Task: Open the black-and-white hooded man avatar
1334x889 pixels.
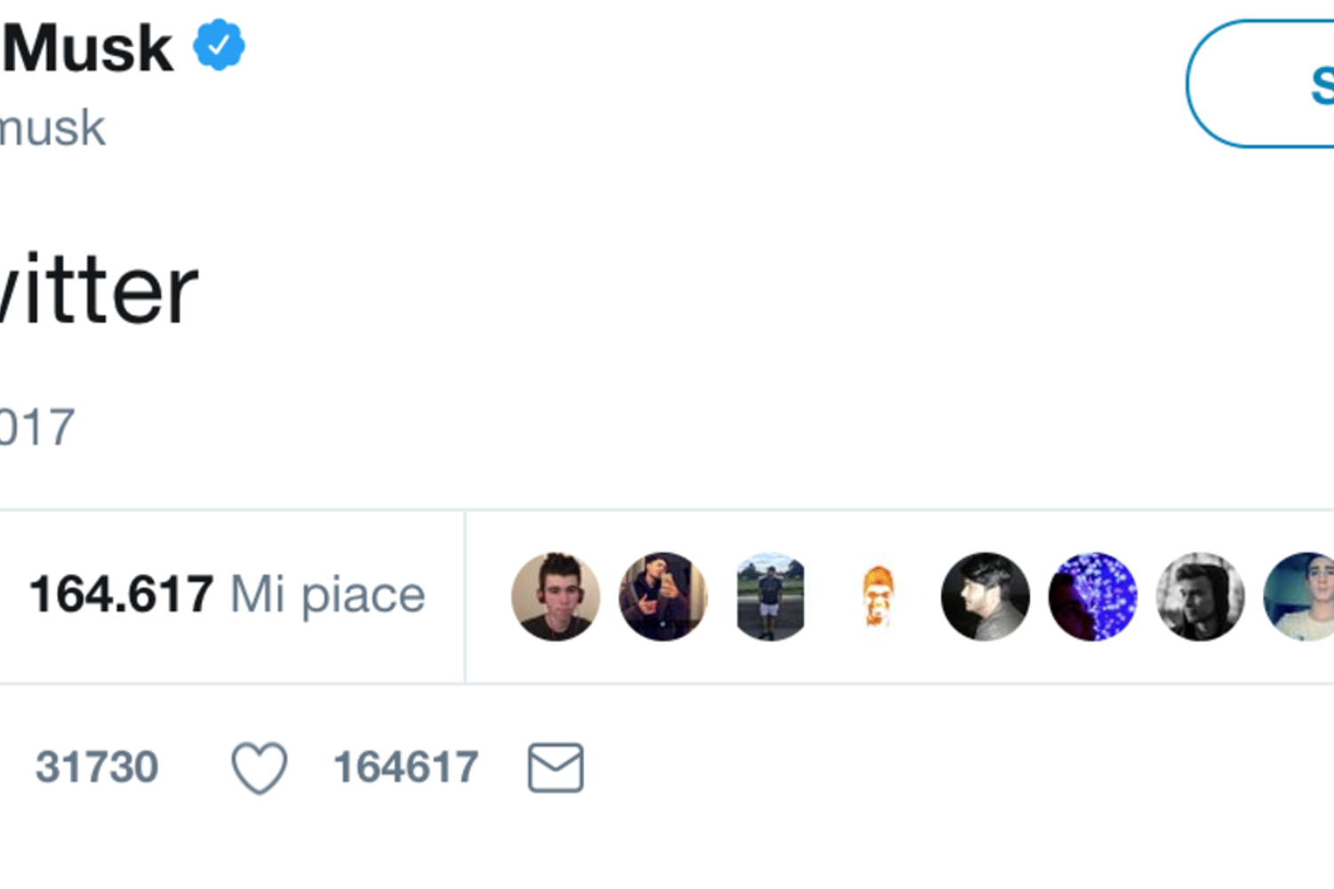Action: pyautogui.click(x=1200, y=597)
